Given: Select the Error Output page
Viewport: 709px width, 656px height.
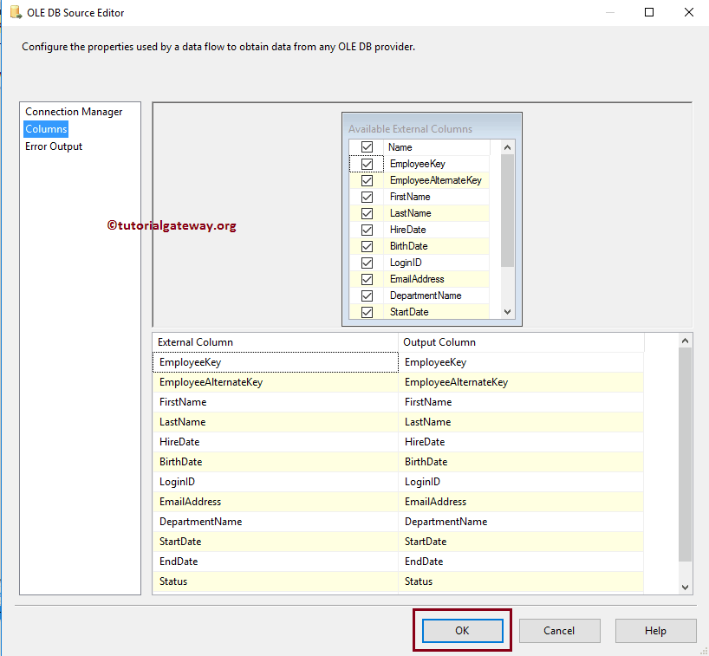Looking at the screenshot, I should tap(53, 146).
